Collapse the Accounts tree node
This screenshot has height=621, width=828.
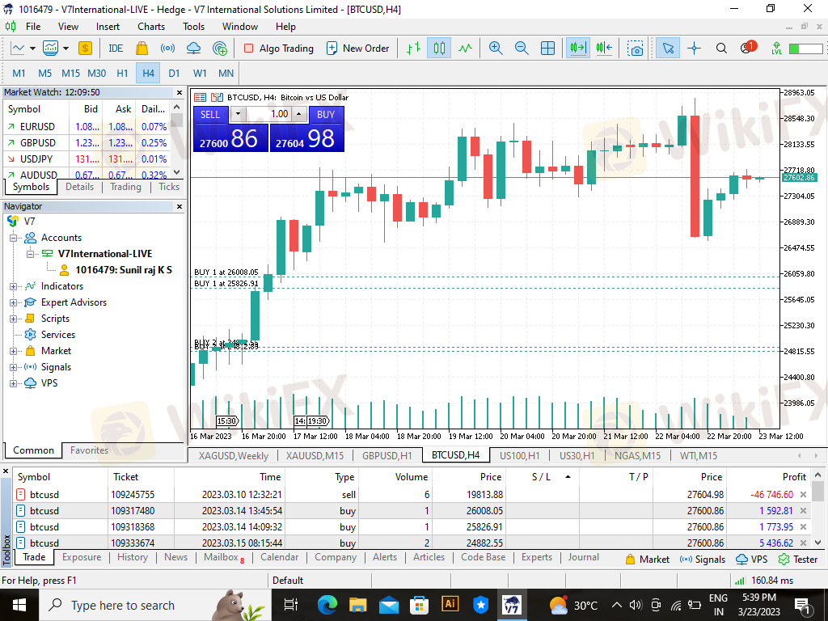13,239
